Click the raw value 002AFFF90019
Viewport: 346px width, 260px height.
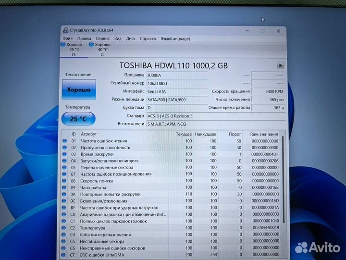point(266,227)
